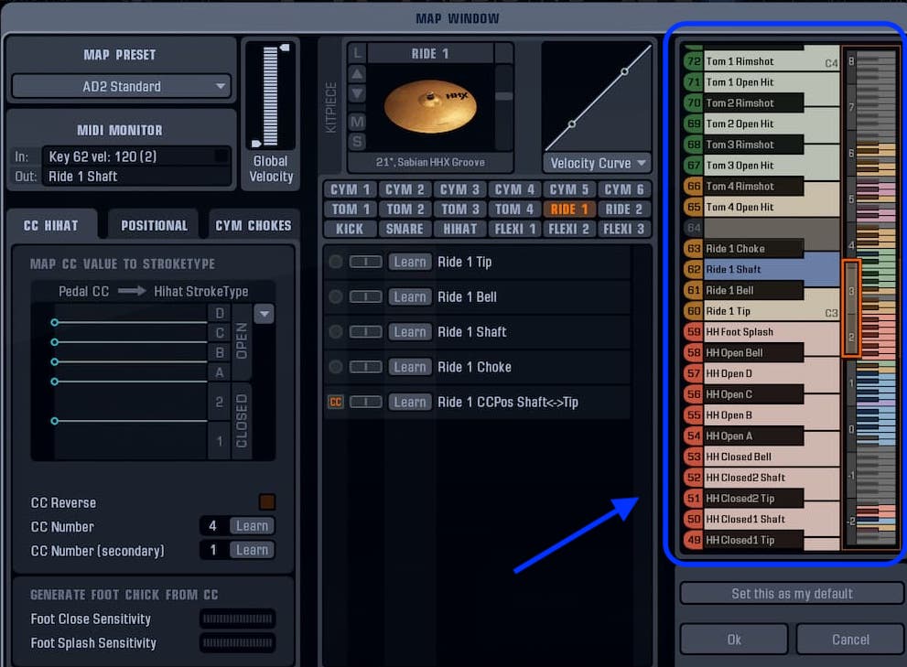Click Learn for Ride 1 Bell
Screen dimensions: 907x667
click(x=409, y=297)
